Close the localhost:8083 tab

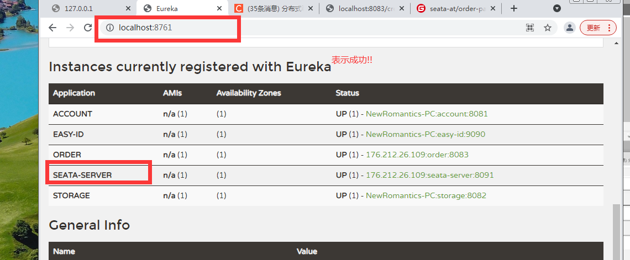[402, 8]
